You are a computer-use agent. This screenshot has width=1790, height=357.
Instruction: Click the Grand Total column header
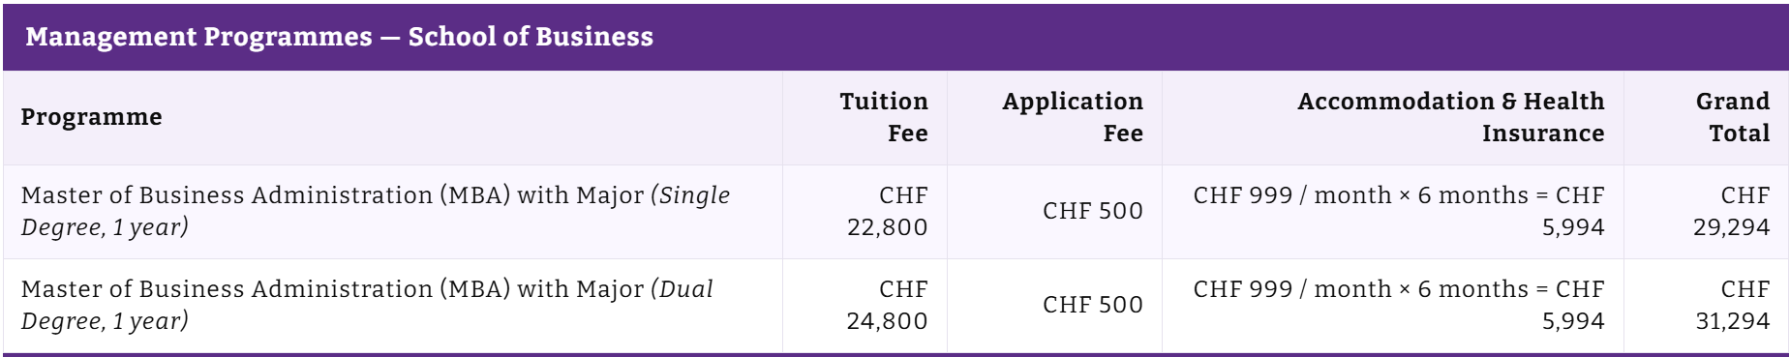1732,117
